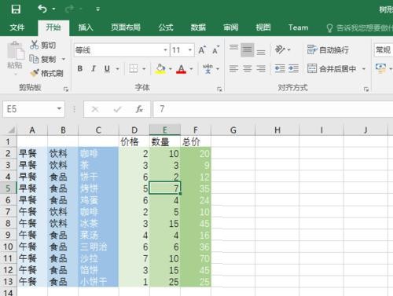Open font settings dialog launcher
The width and height of the screenshot is (393, 296).
click(219, 90)
